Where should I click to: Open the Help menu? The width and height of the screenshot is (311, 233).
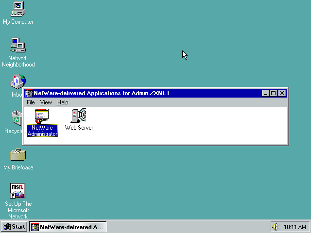[63, 102]
